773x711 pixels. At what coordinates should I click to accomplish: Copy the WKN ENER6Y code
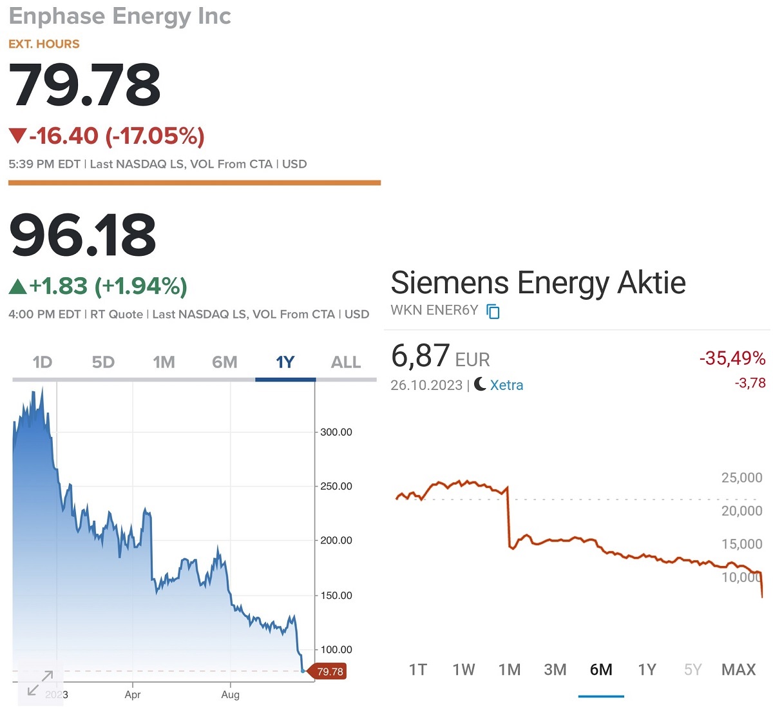pos(493,311)
